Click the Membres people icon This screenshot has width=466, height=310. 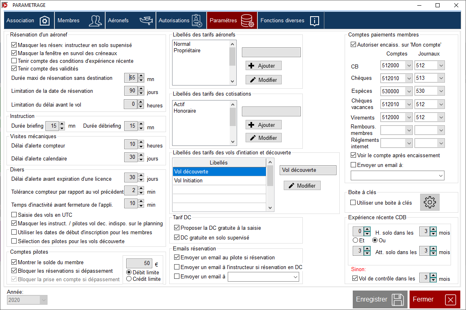click(x=95, y=21)
